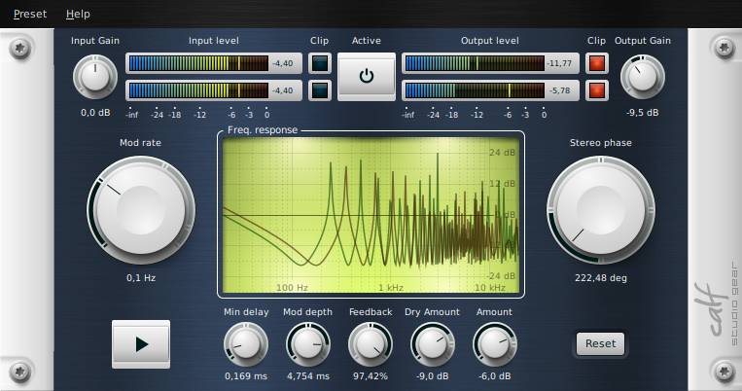Click the 0,169 ms Min delay value

(x=246, y=376)
